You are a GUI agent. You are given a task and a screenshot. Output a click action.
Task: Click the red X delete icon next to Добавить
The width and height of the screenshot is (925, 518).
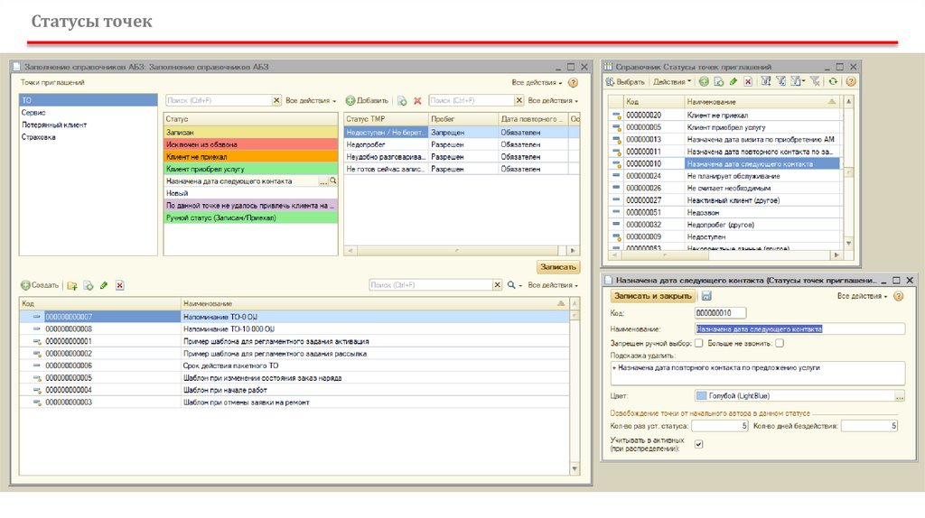pyautogui.click(x=417, y=101)
